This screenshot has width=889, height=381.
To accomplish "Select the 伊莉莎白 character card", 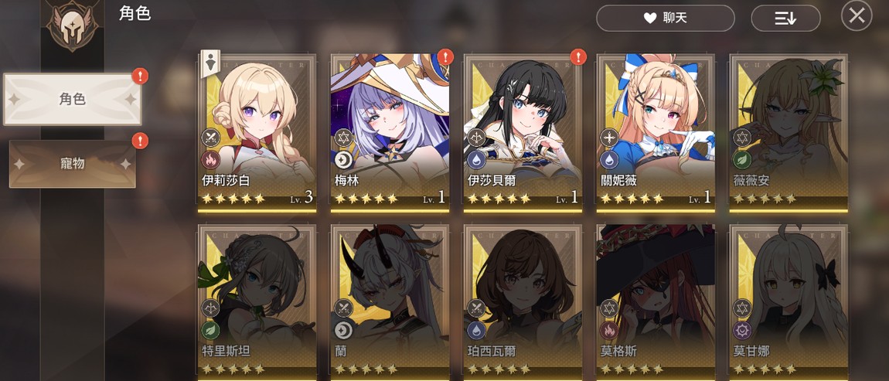I will [x=257, y=133].
